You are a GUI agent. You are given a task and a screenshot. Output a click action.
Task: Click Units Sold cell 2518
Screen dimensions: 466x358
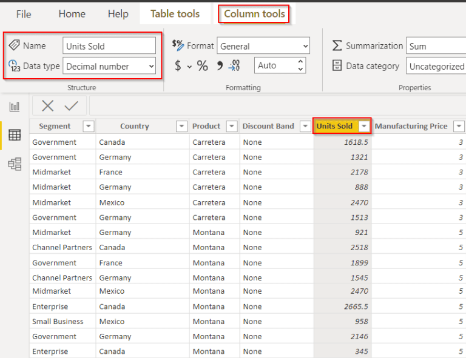click(343, 247)
